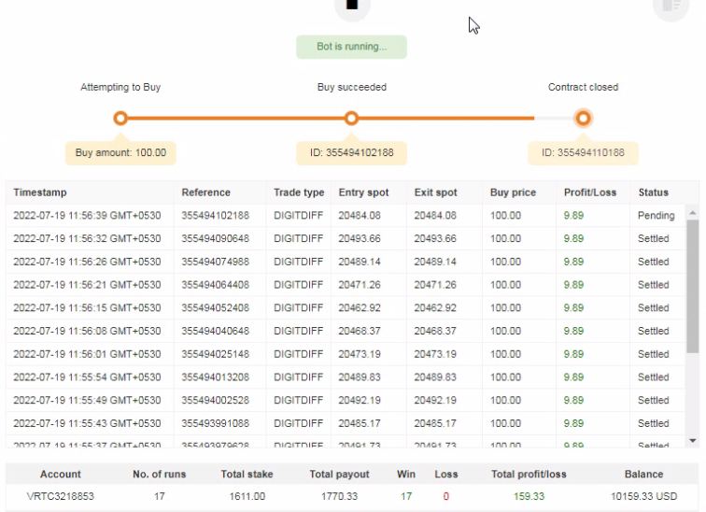The height and width of the screenshot is (512, 706).
Task: Click the Buy succeeded step circle
Action: point(351,119)
